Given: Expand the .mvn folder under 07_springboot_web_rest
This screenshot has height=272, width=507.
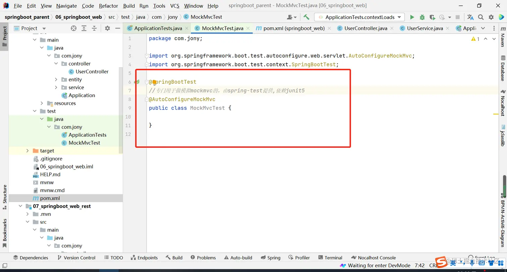Looking at the screenshot, I should coord(27,214).
